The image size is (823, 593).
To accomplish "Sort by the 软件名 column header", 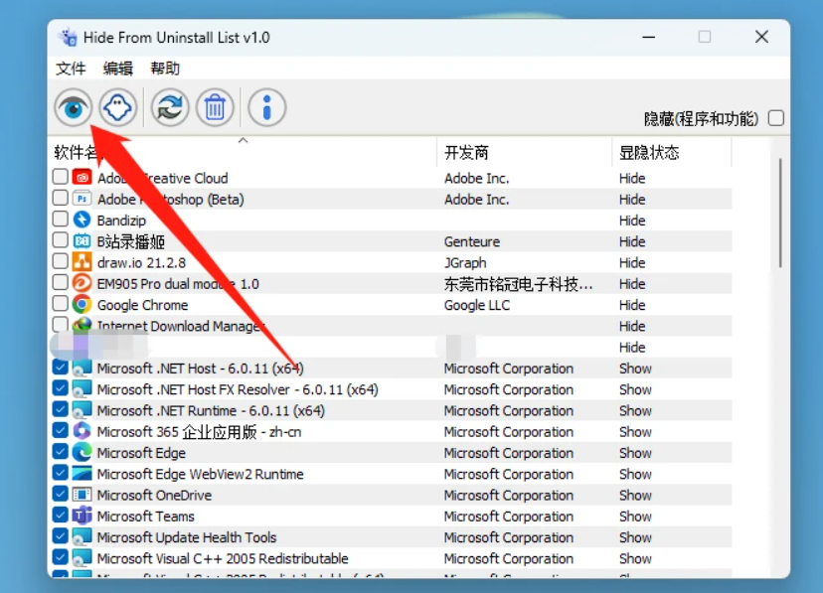I will coord(243,153).
